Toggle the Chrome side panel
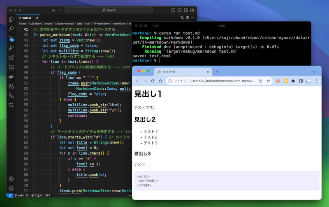 coord(301,81)
